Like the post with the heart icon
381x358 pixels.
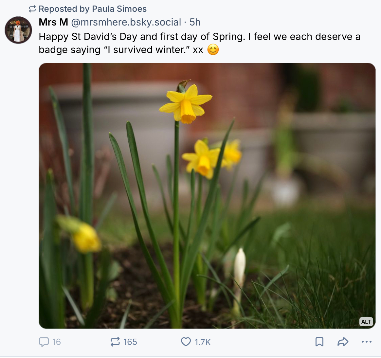point(186,342)
